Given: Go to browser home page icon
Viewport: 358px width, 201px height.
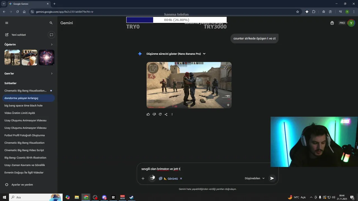Looking at the screenshot, I should click(24, 12).
